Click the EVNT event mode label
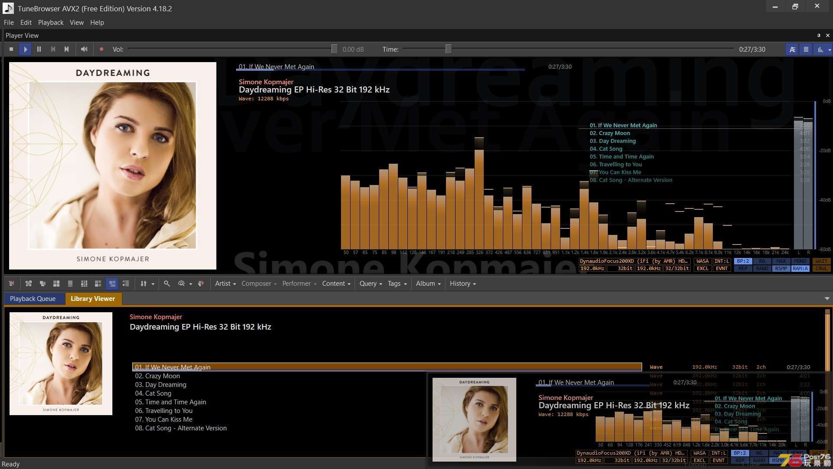The width and height of the screenshot is (833, 469). tap(721, 268)
